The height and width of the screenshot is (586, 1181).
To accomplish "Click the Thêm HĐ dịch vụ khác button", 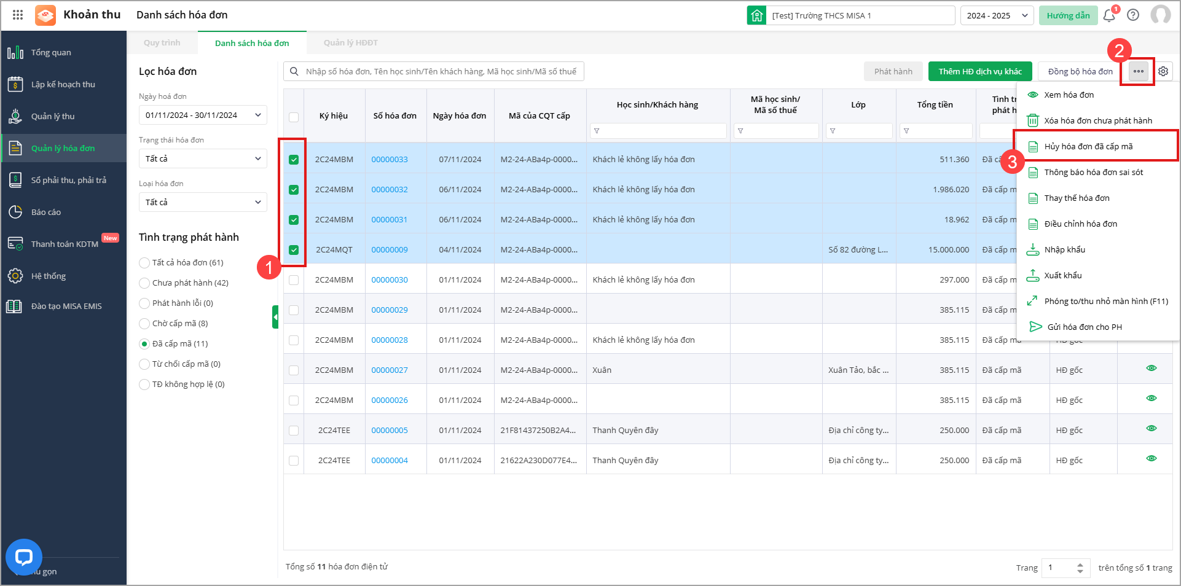I will pos(979,71).
